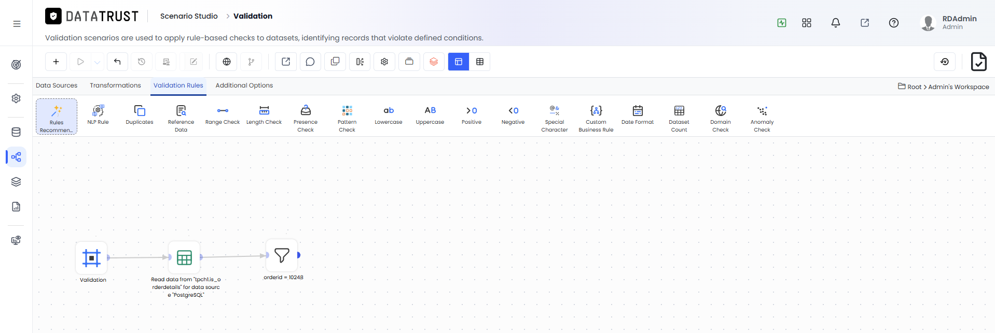Screen dimensions: 995x333
Task: Switch to the grid table view
Action: [x=480, y=62]
